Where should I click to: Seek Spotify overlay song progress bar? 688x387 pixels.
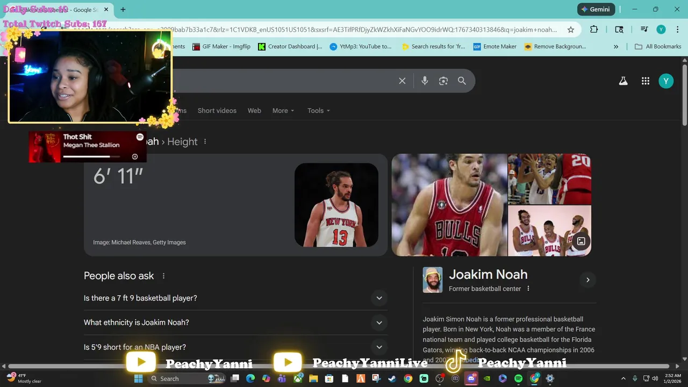click(90, 156)
